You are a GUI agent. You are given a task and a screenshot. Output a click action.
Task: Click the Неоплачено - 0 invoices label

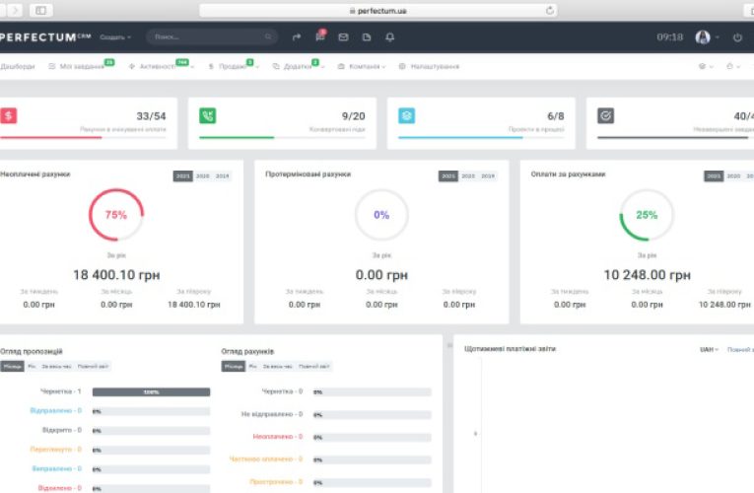(278, 437)
